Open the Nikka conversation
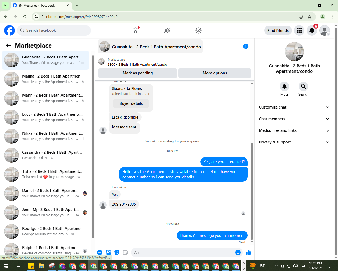 (x=45, y=136)
